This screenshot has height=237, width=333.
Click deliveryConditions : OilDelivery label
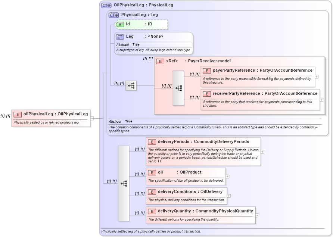(190, 191)
